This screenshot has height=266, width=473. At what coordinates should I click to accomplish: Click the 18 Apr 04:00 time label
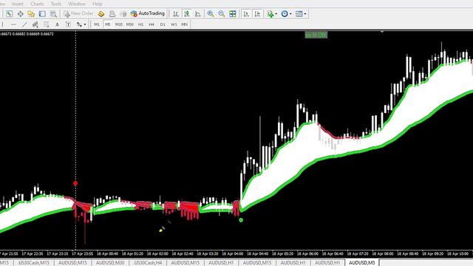point(233,254)
